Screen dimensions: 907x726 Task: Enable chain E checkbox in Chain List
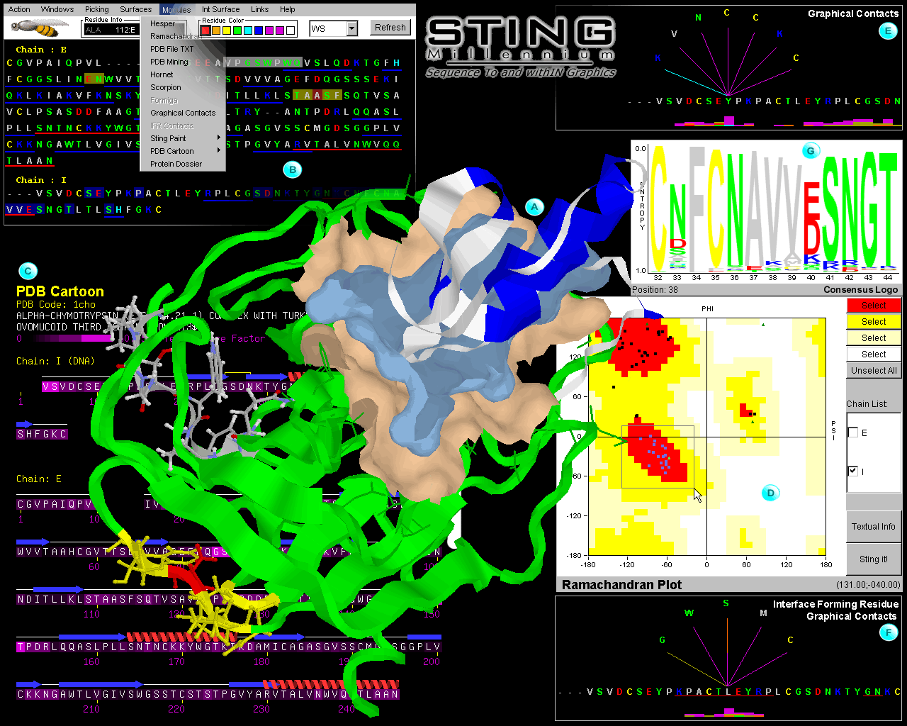(853, 432)
